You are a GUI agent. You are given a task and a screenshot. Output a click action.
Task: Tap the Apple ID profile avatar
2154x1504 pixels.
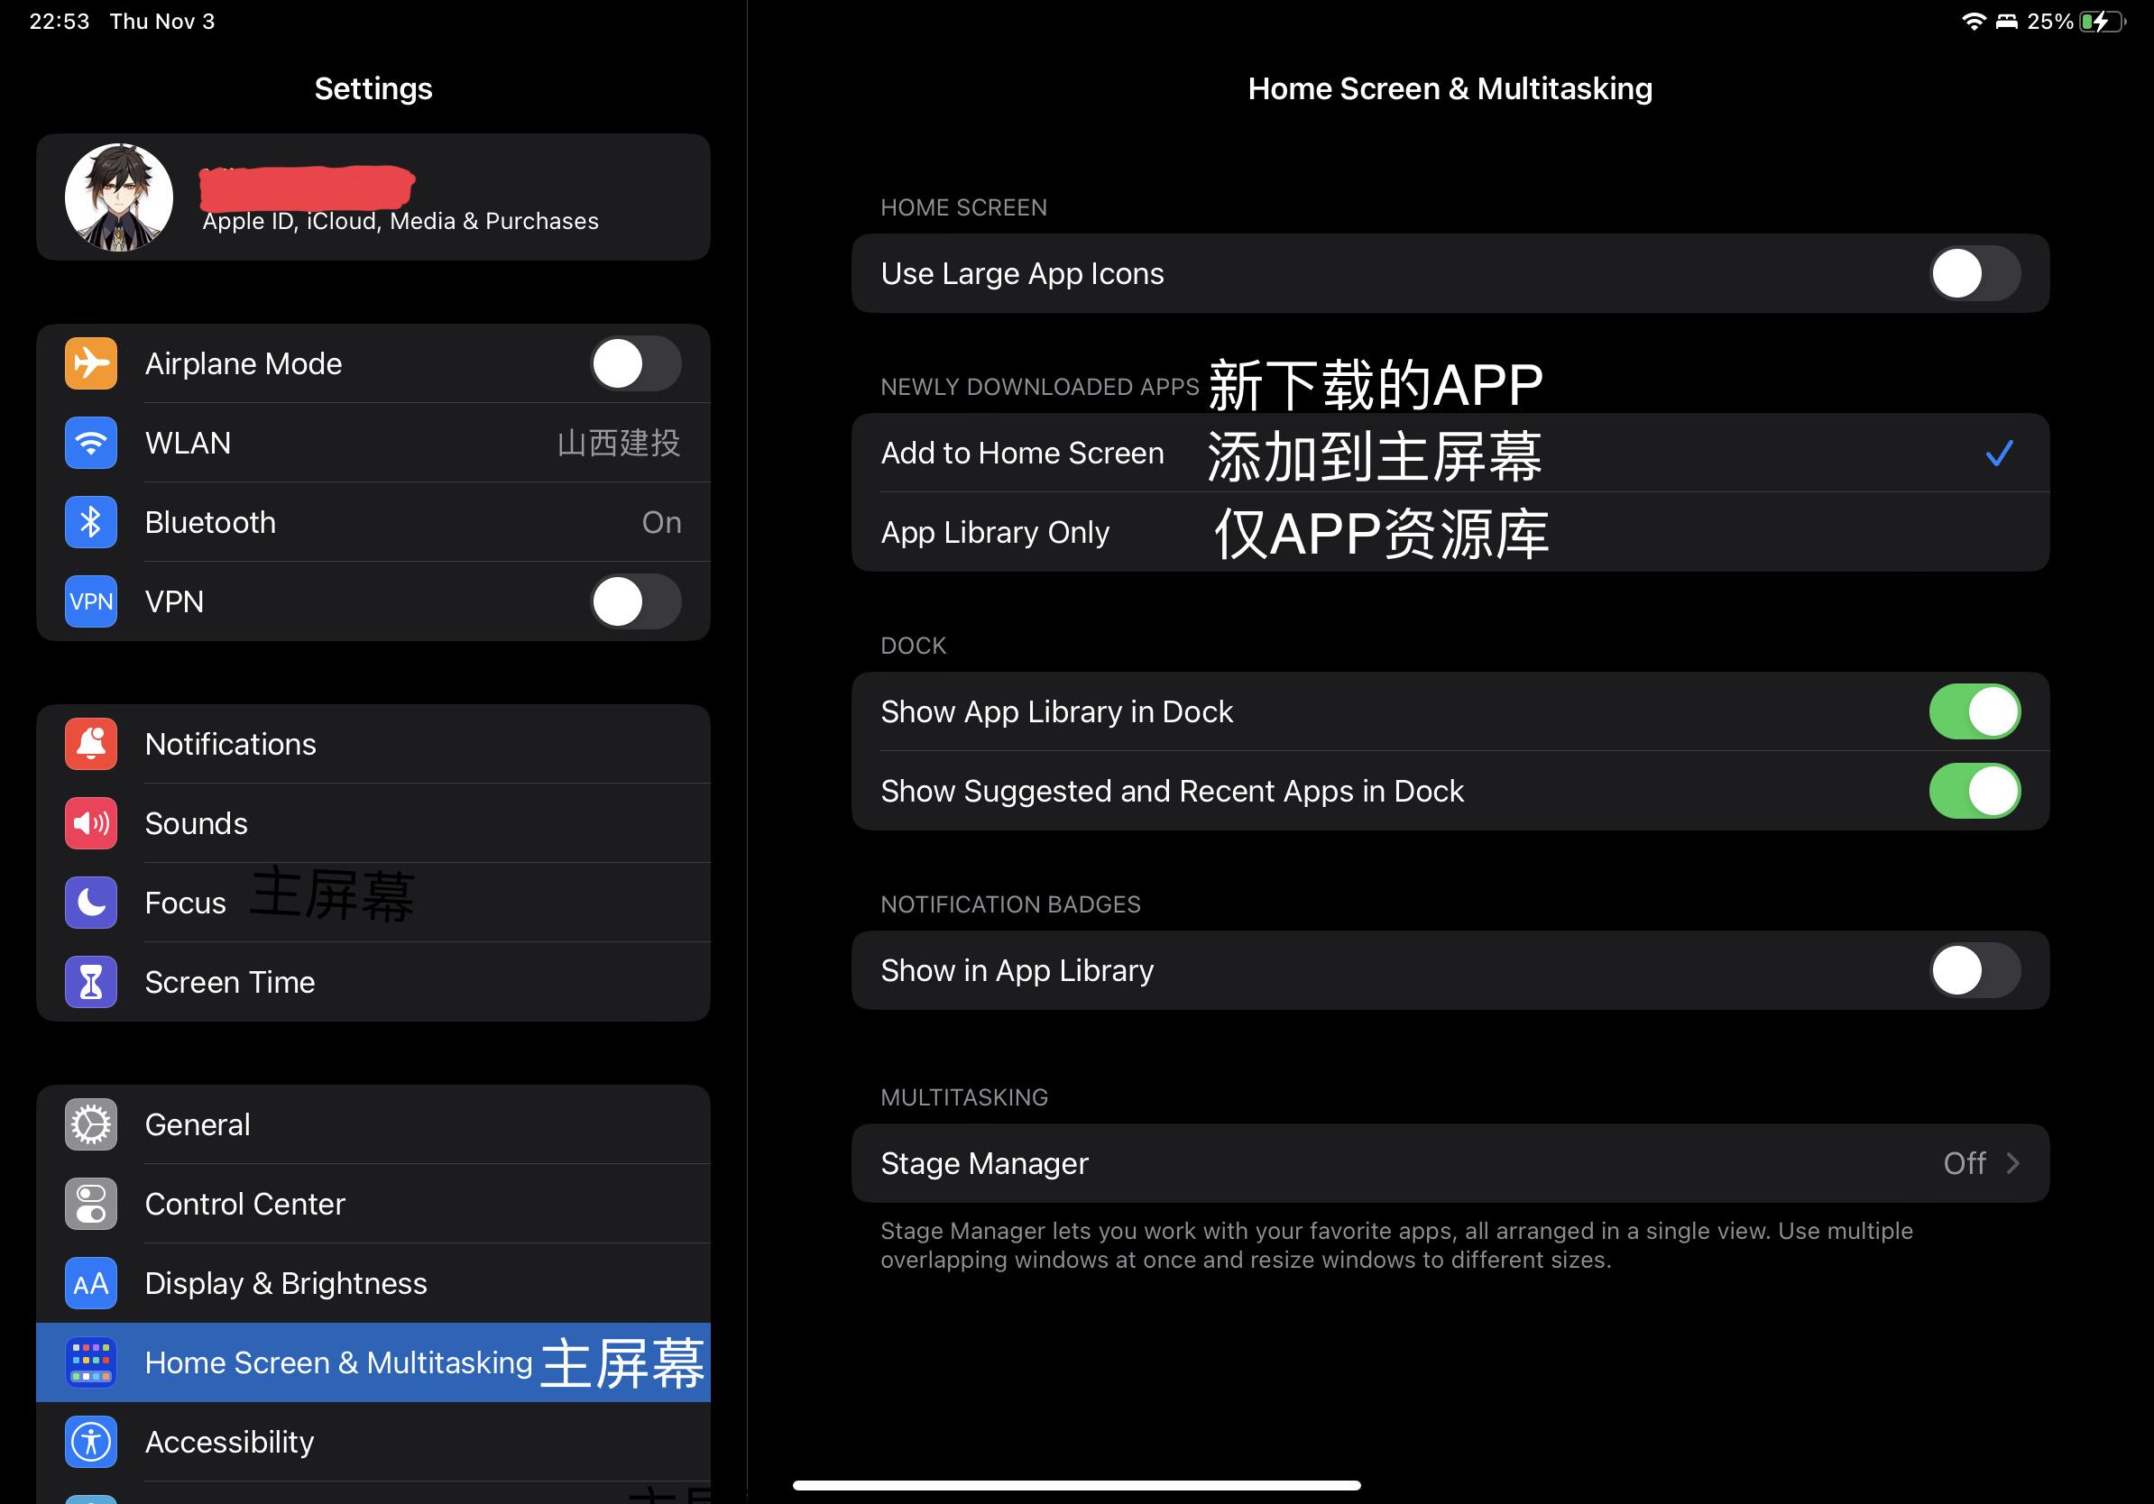(119, 197)
